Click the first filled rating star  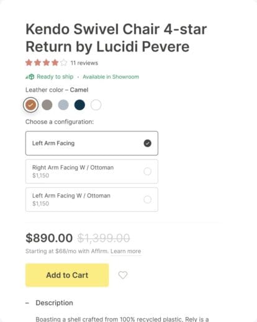click(x=29, y=63)
